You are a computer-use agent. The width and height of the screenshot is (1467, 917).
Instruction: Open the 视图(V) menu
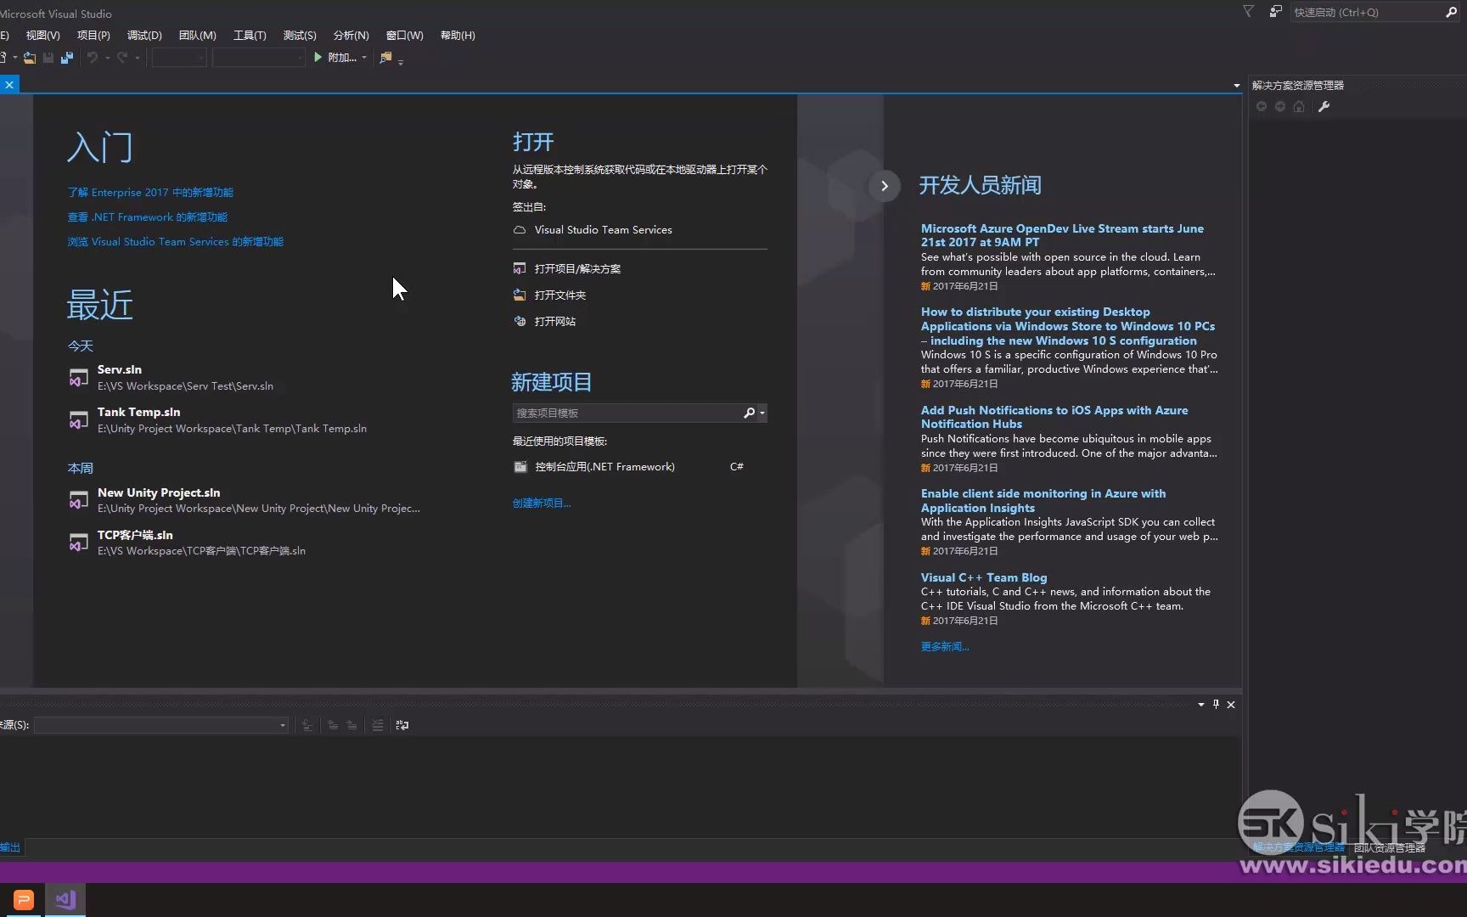(42, 35)
